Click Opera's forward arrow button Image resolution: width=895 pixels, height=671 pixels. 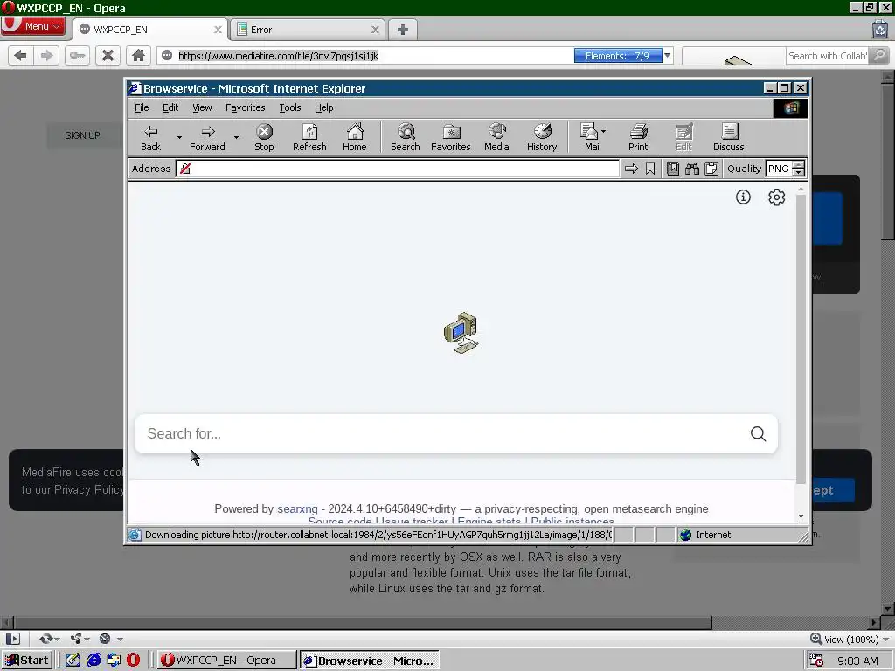47,55
